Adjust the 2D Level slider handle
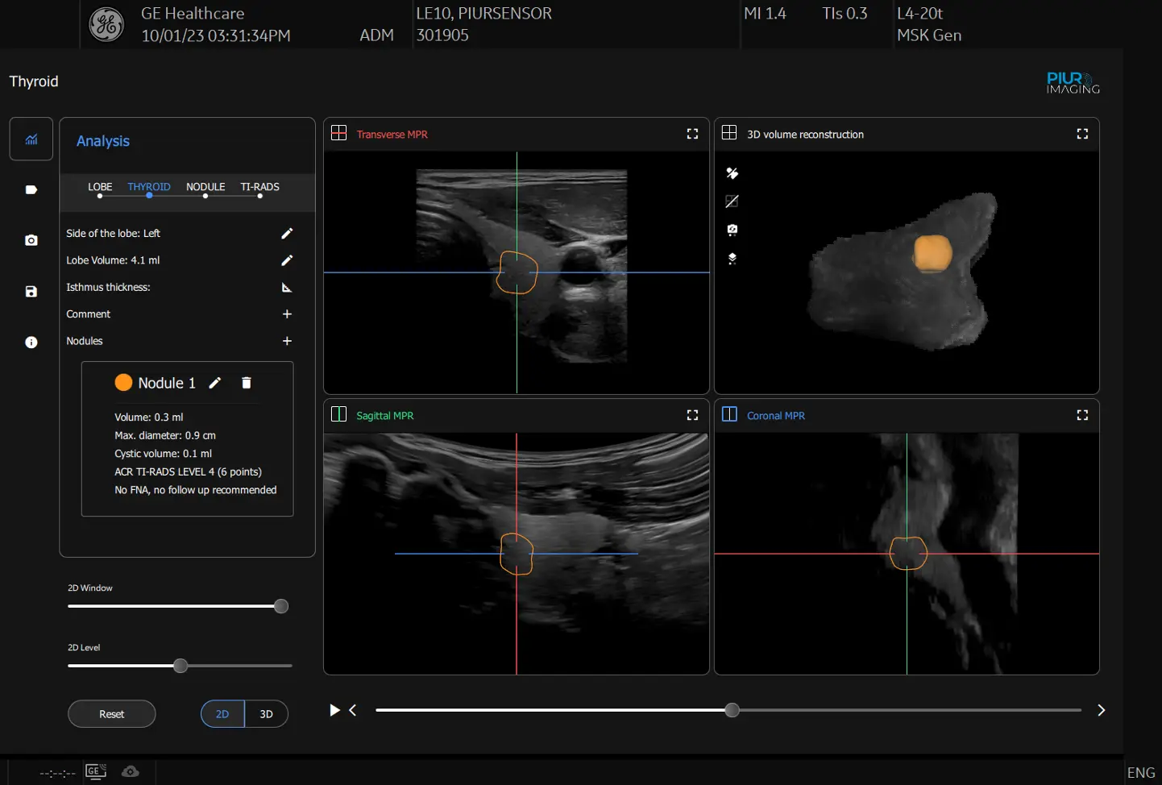 (181, 666)
